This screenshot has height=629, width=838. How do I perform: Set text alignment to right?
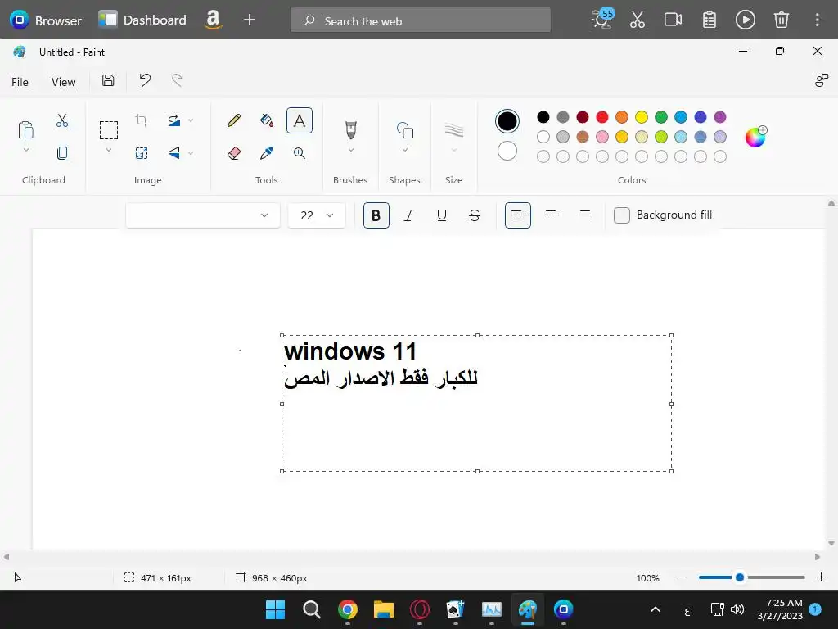pos(583,215)
